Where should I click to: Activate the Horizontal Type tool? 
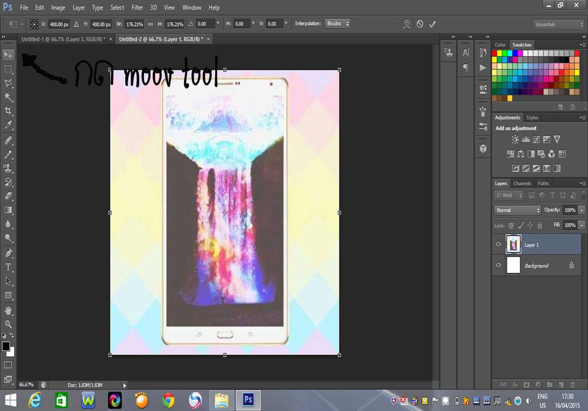click(x=8, y=267)
